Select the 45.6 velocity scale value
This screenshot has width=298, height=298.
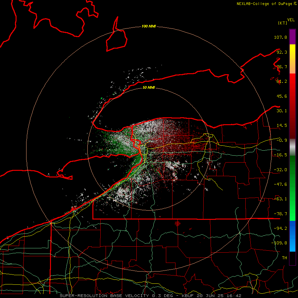tap(282, 96)
